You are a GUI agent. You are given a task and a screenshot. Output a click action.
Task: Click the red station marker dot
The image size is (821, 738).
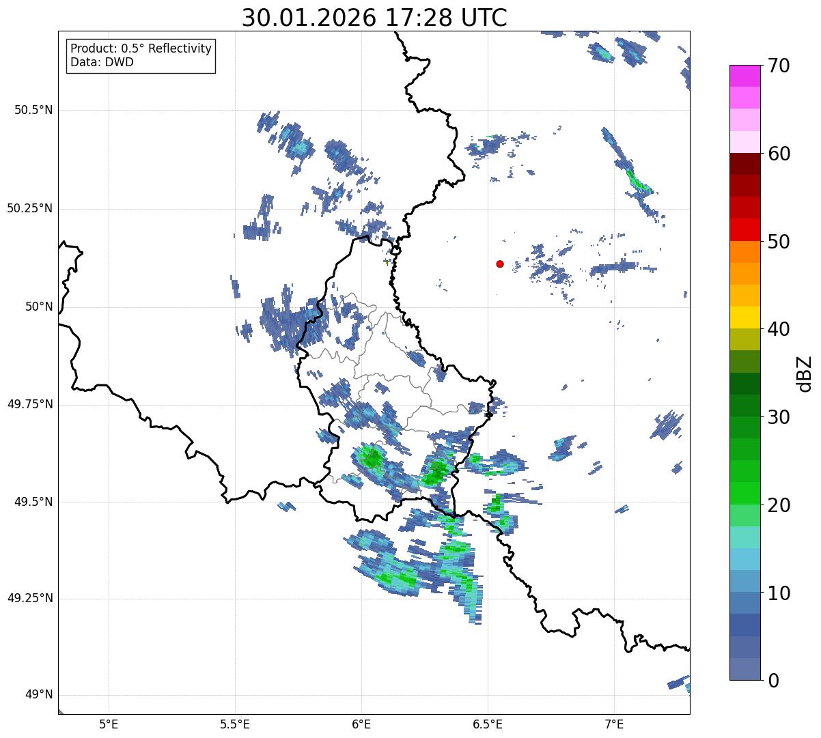pyautogui.click(x=500, y=264)
